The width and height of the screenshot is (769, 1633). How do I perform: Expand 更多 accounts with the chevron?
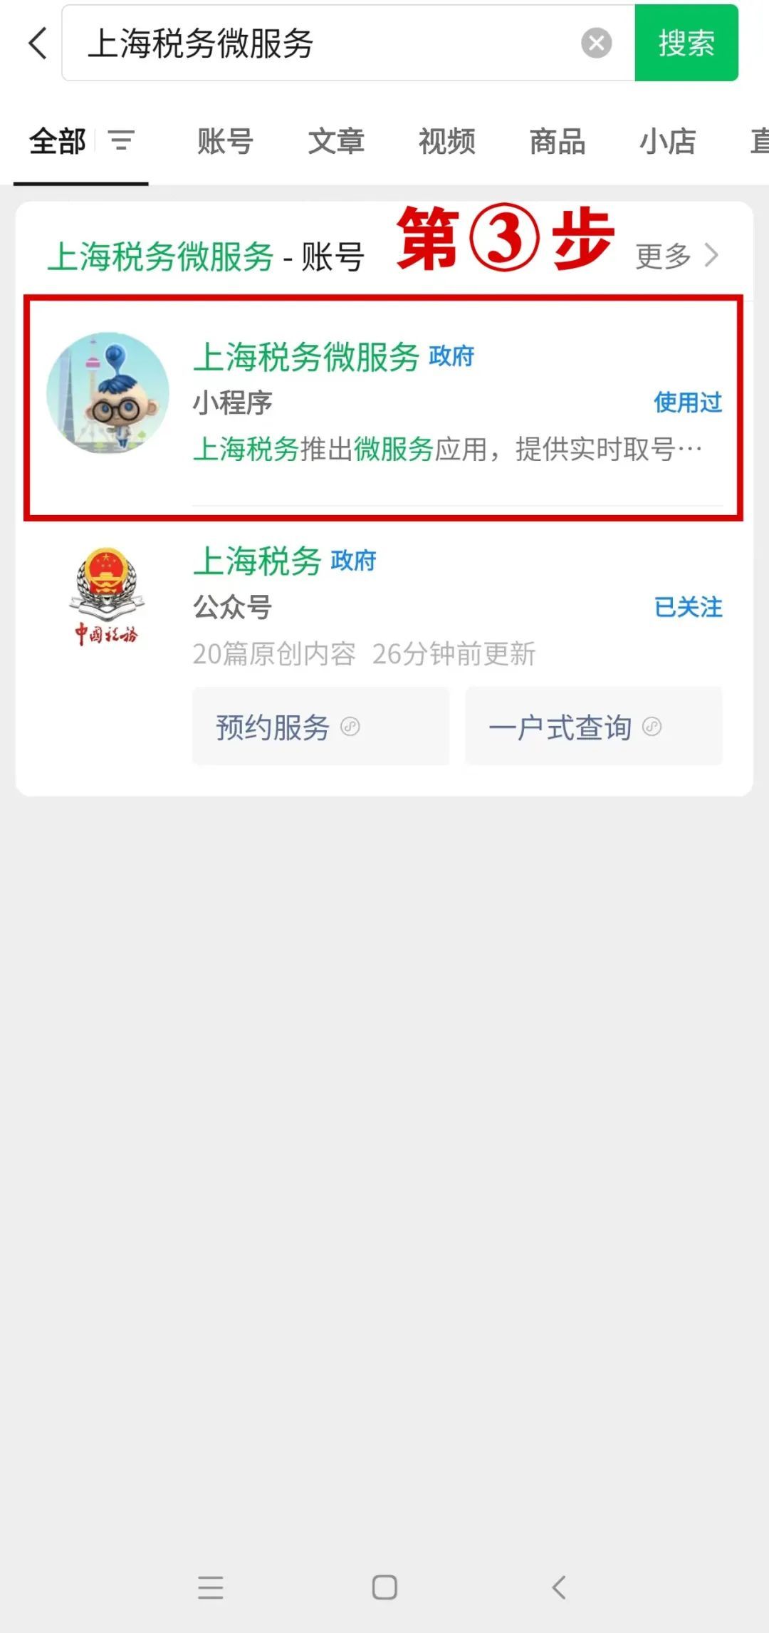(x=678, y=256)
